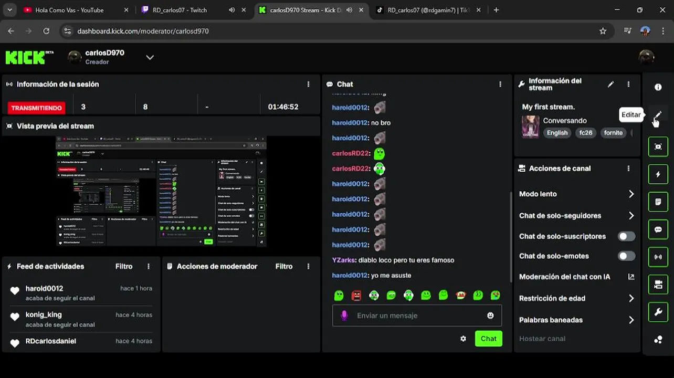The image size is (674, 378).
Task: Click the fornite tag
Action: [x=613, y=133]
